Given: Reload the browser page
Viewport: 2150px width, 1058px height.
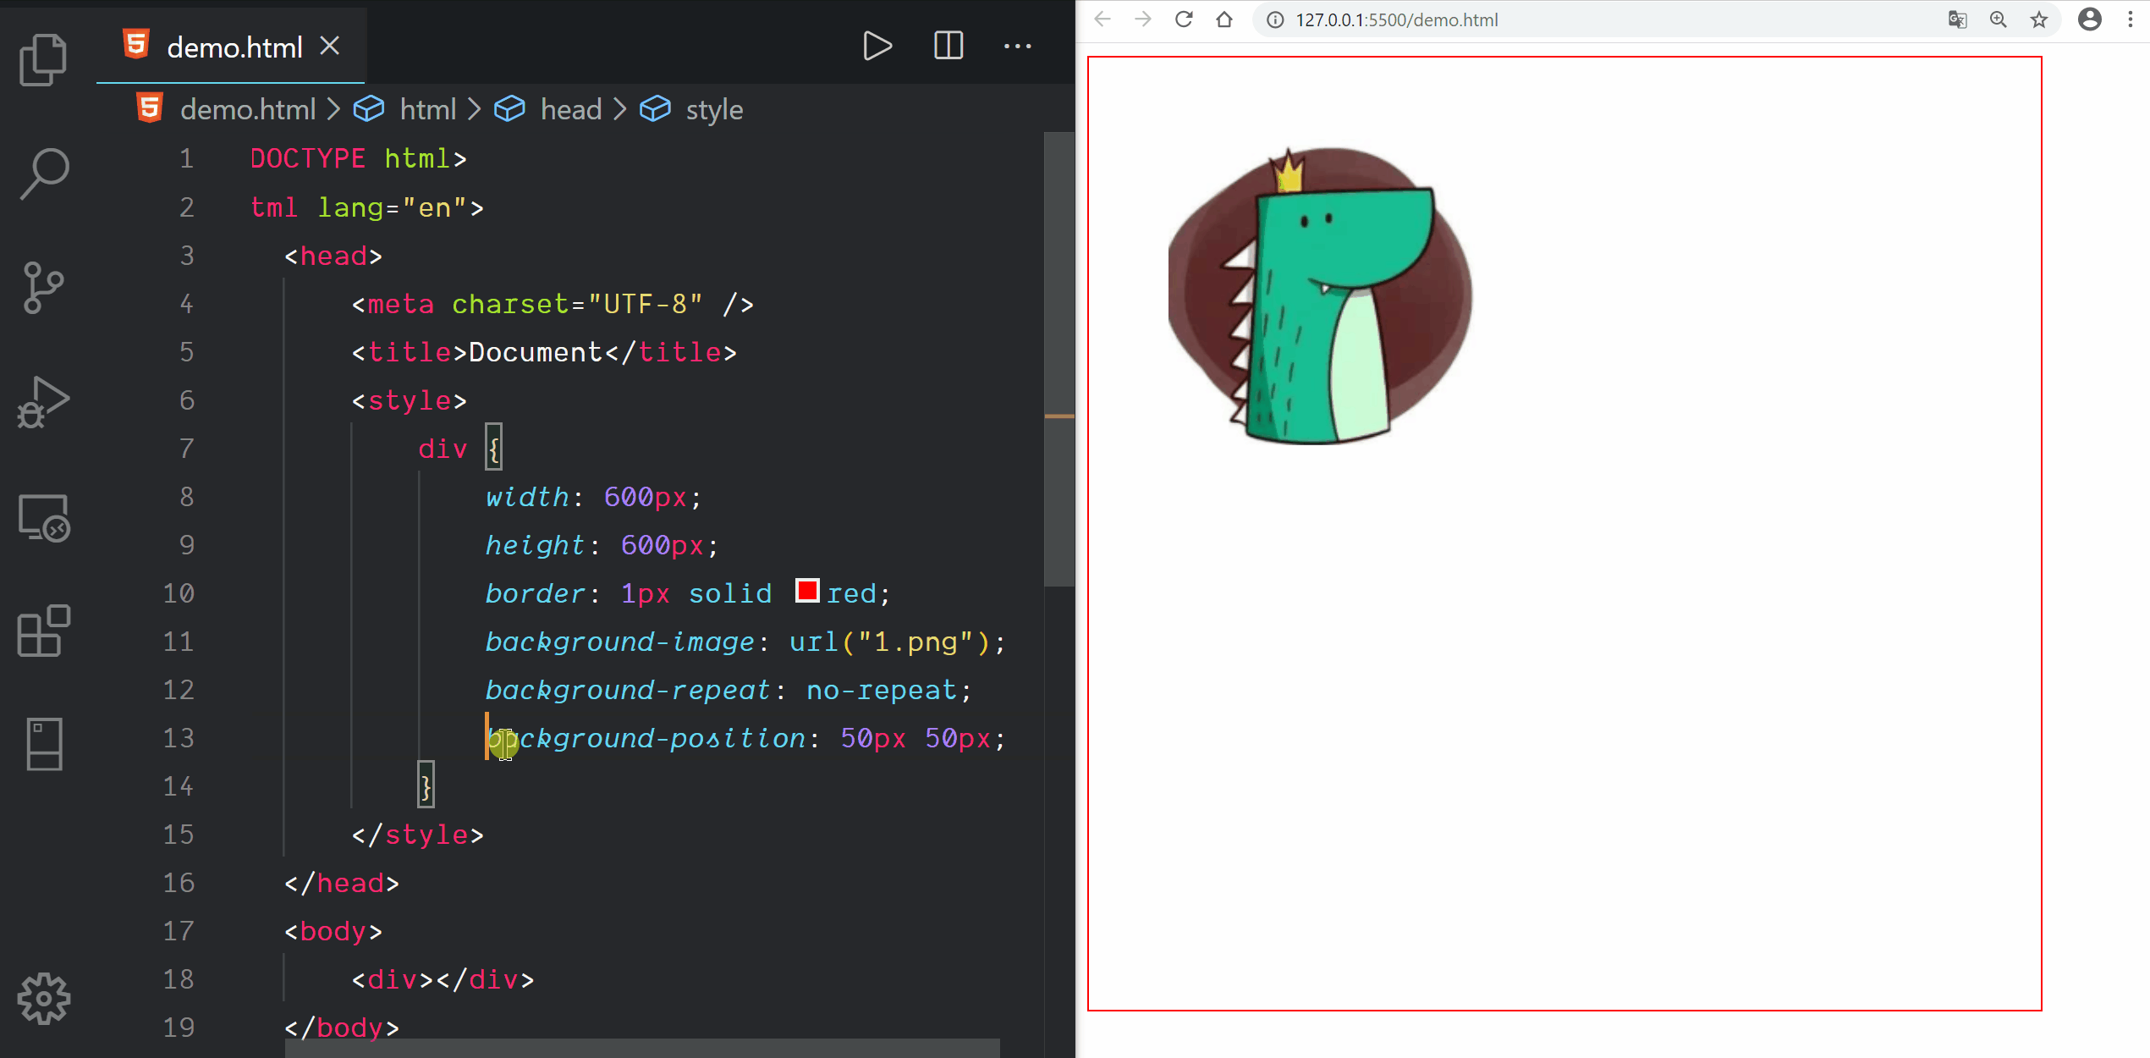Looking at the screenshot, I should click(1184, 19).
